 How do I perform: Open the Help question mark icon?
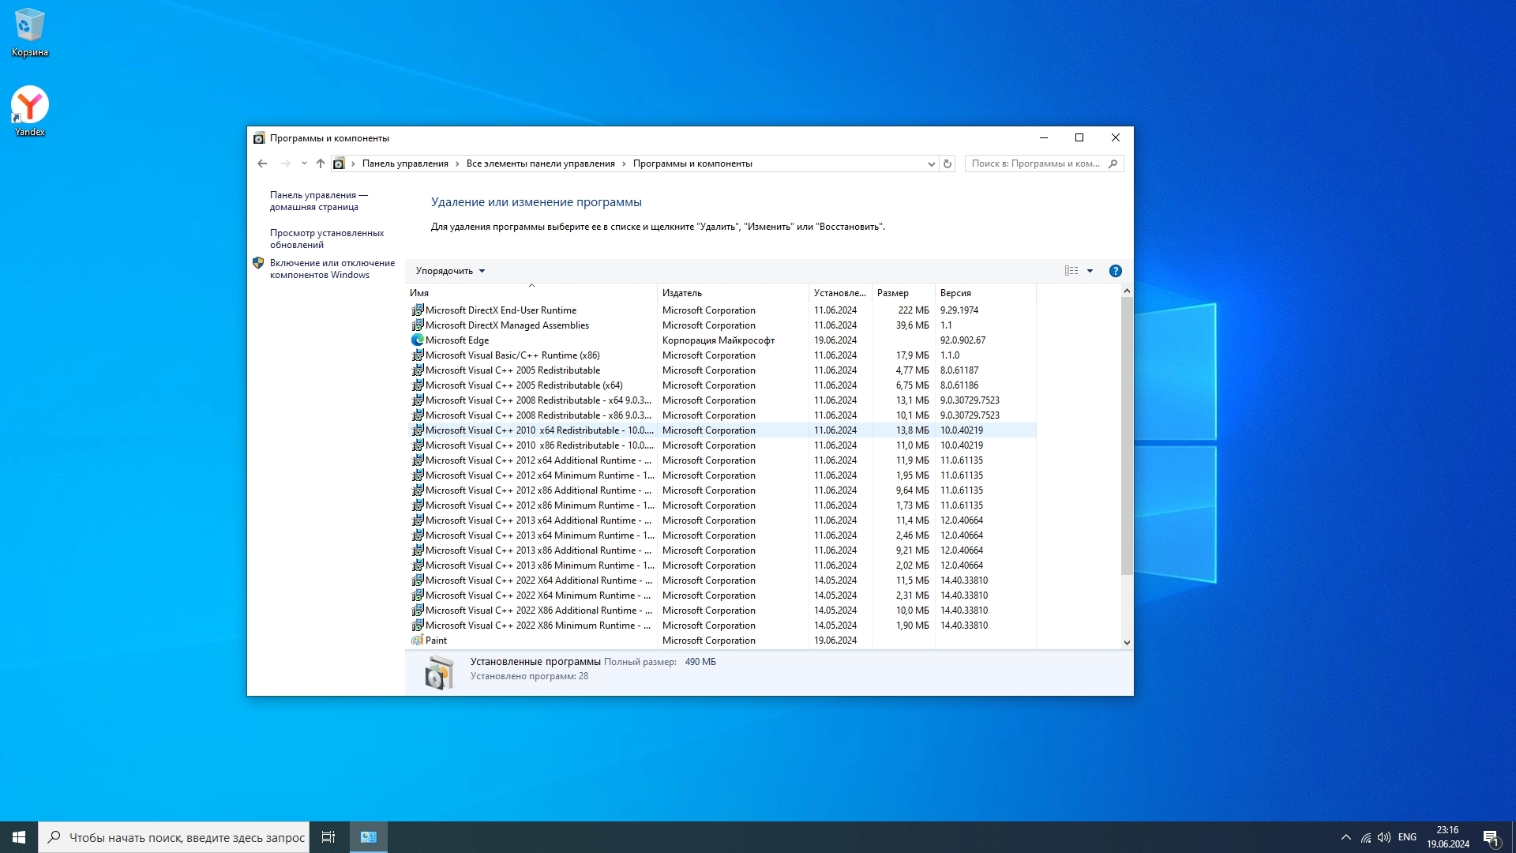[x=1115, y=271]
